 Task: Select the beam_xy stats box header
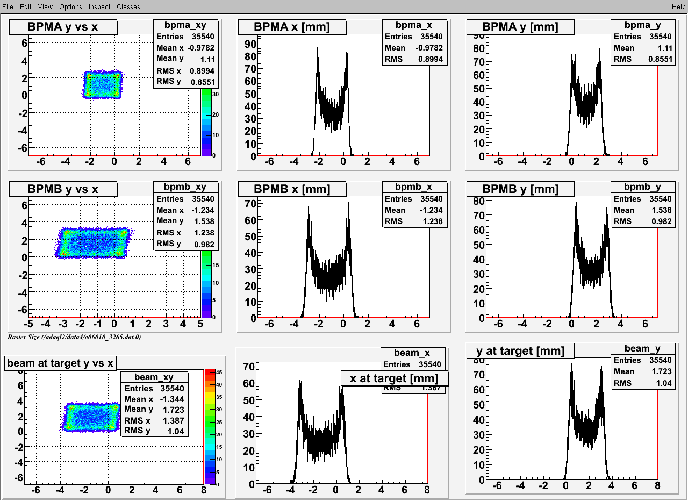pyautogui.click(x=154, y=377)
